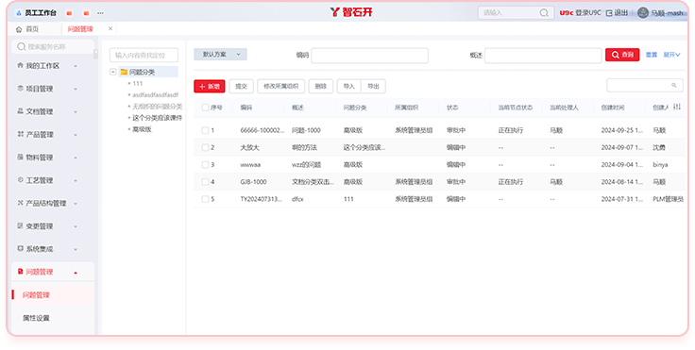Image resolution: width=695 pixels, height=350 pixels.
Task: Expand the 展开 filter options
Action: (671, 55)
